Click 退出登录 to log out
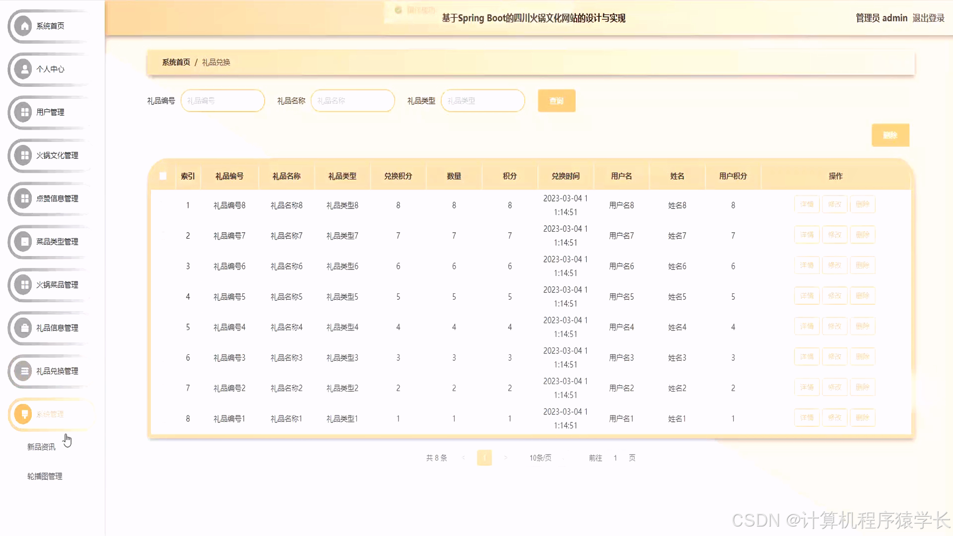The image size is (953, 536). click(x=928, y=18)
